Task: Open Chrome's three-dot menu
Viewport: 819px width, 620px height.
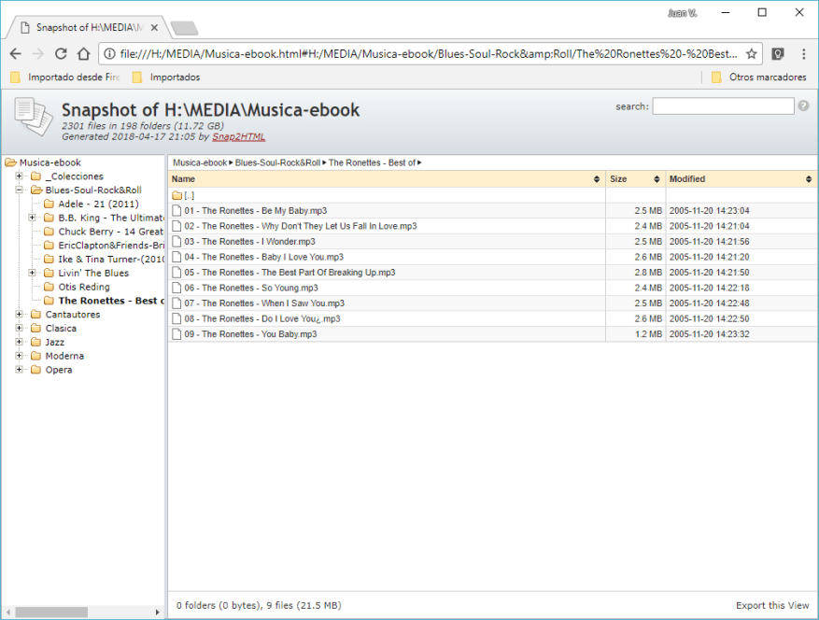Action: (803, 53)
